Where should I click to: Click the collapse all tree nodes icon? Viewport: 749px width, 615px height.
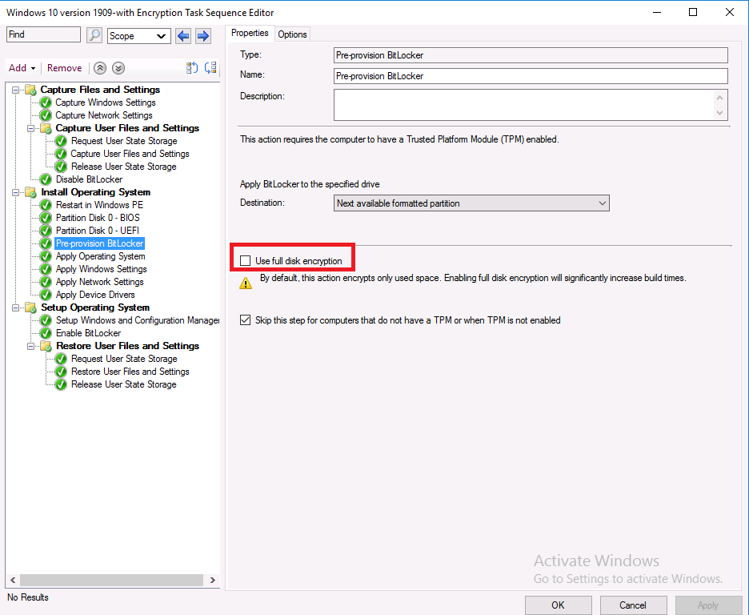[x=210, y=68]
